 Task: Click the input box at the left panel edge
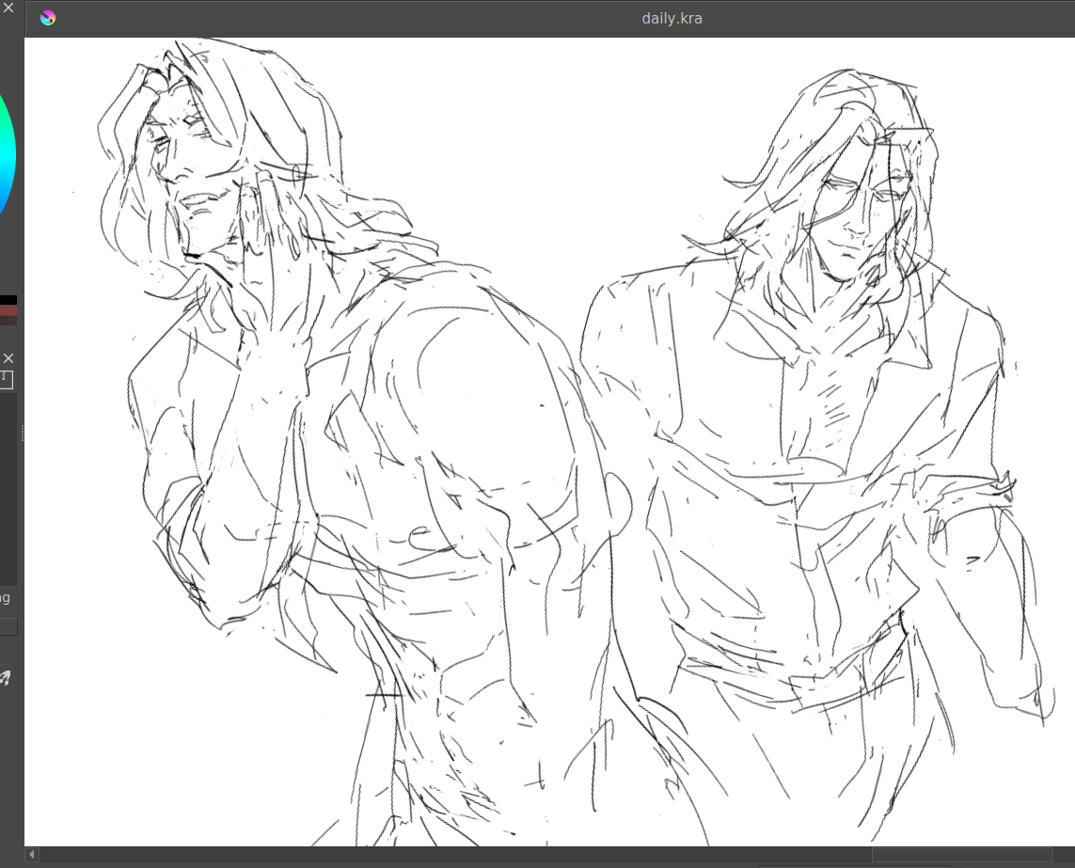coord(8,626)
